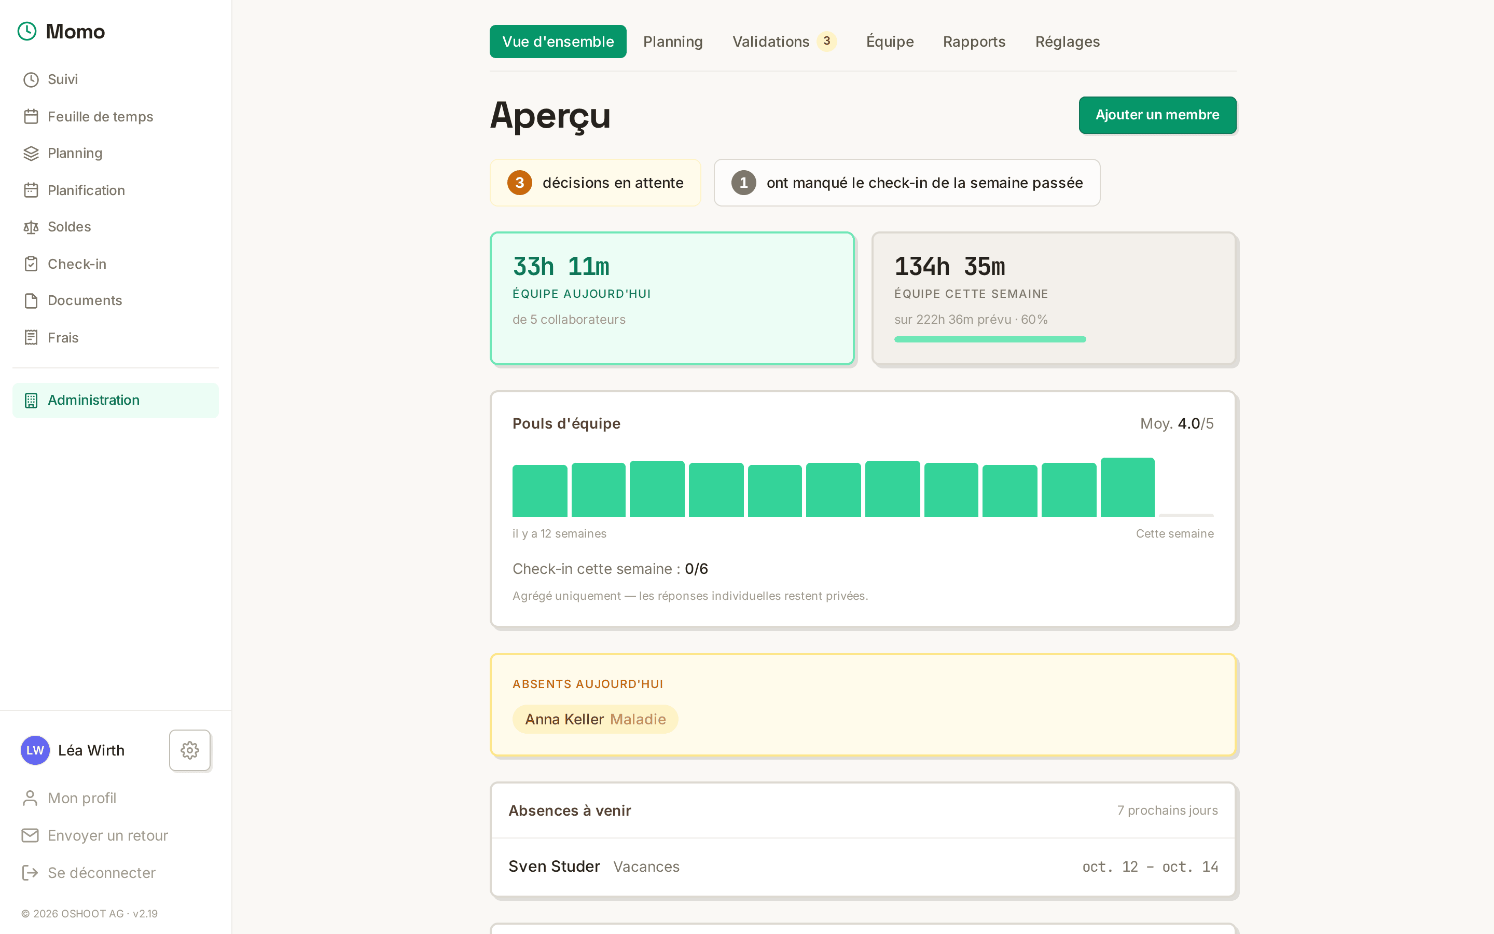
Task: Select Administration in the sidebar
Action: coord(116,400)
